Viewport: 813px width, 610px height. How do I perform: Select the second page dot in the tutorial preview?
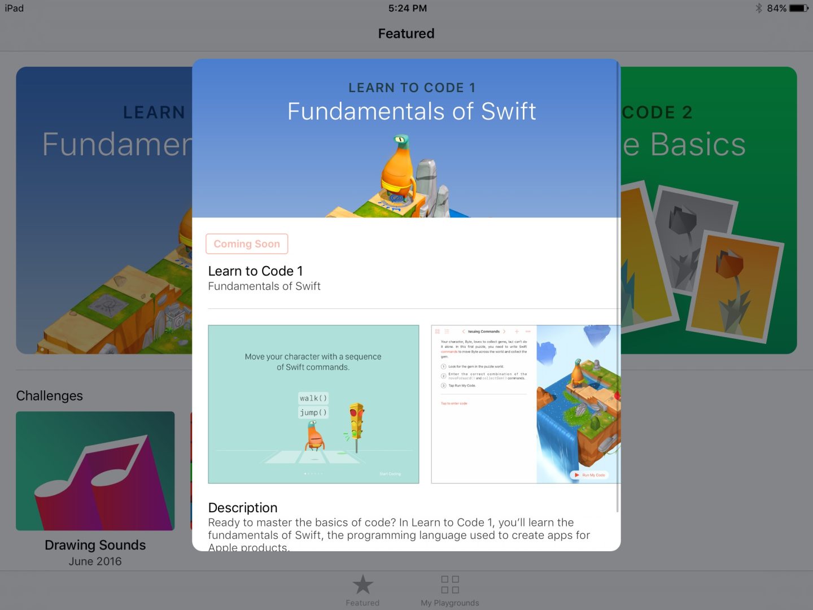coord(309,473)
